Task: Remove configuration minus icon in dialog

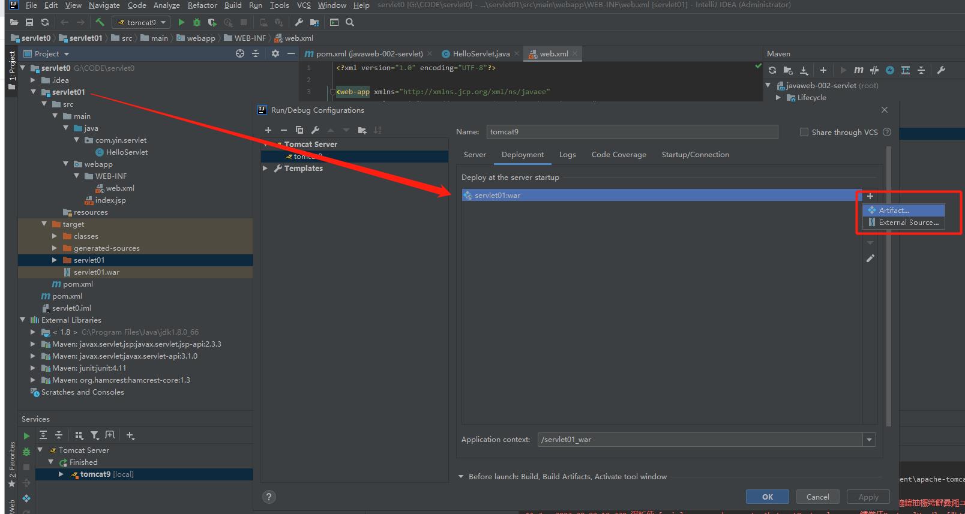Action: coord(284,130)
